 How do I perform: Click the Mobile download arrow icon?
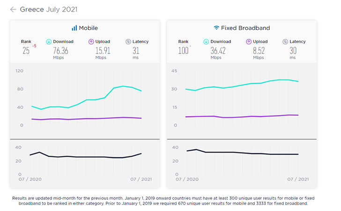[49, 42]
